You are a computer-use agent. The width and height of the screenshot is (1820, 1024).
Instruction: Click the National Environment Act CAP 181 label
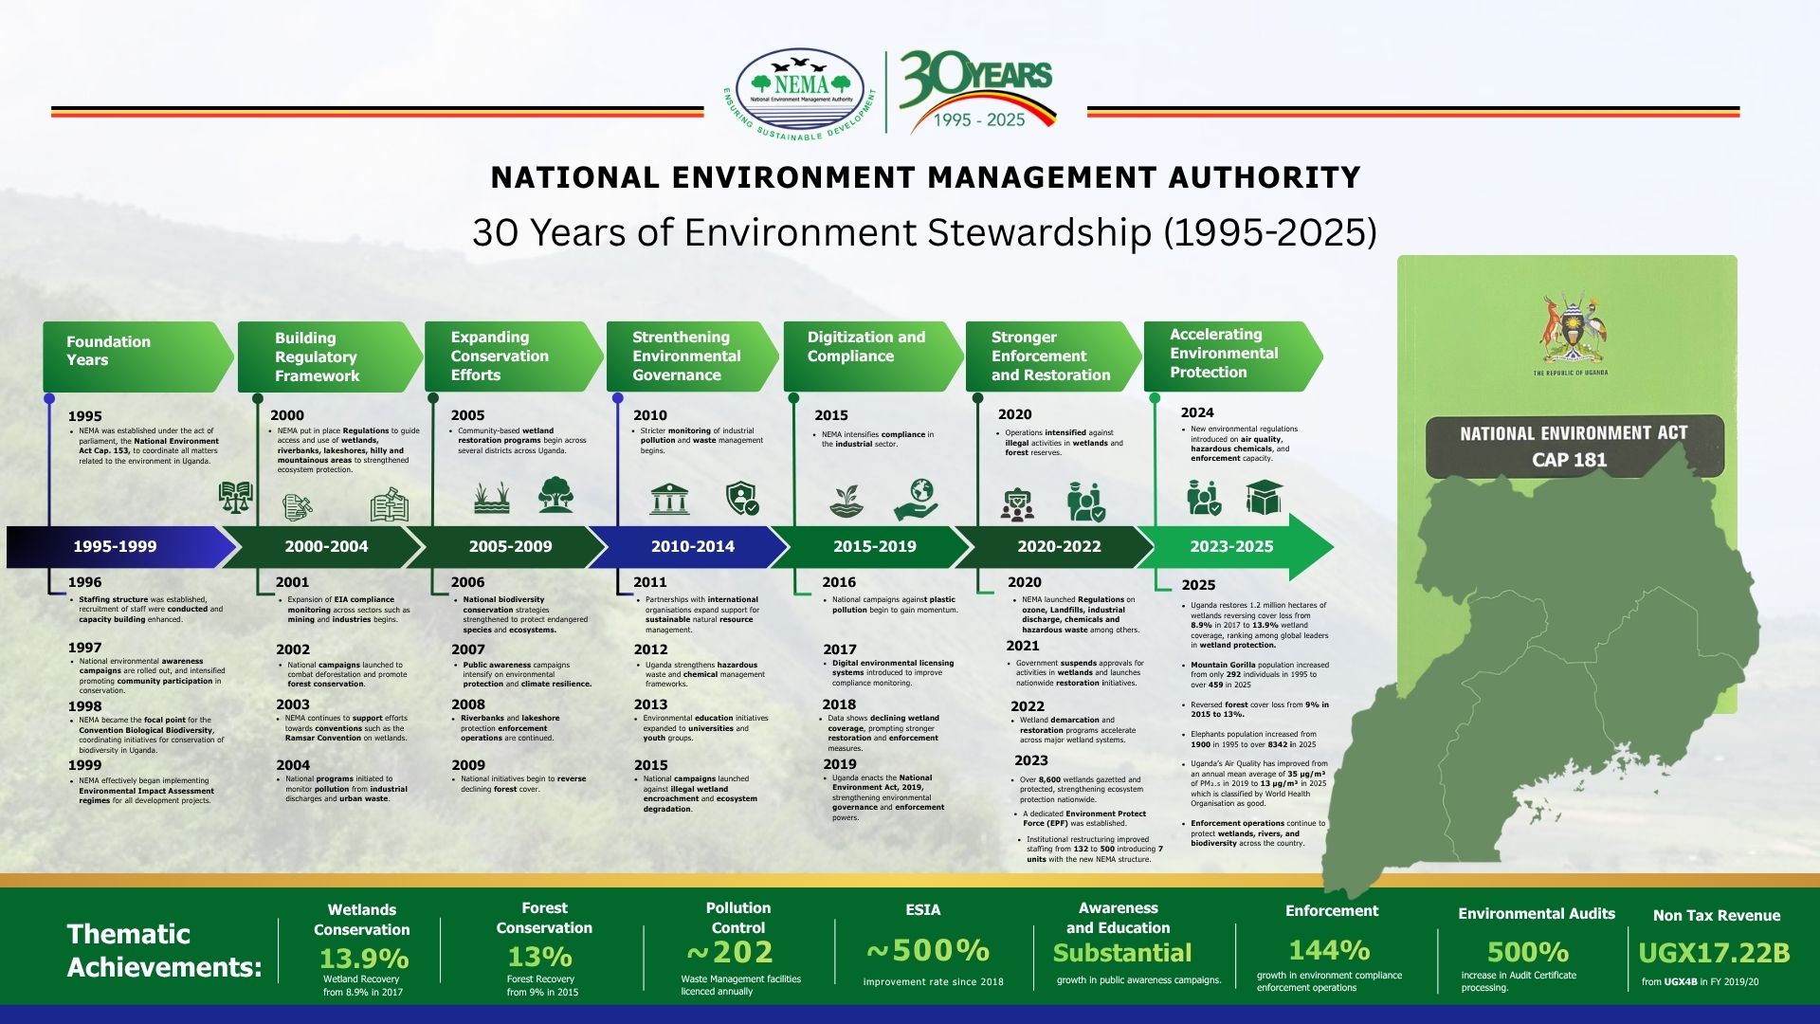click(x=1574, y=447)
